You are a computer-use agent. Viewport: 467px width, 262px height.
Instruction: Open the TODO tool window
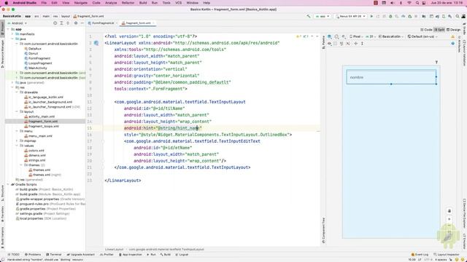13,255
